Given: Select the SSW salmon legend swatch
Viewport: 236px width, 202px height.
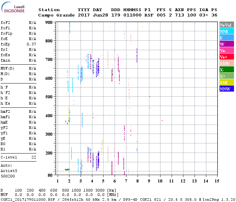Looking at the screenshot, I should click(226, 63).
